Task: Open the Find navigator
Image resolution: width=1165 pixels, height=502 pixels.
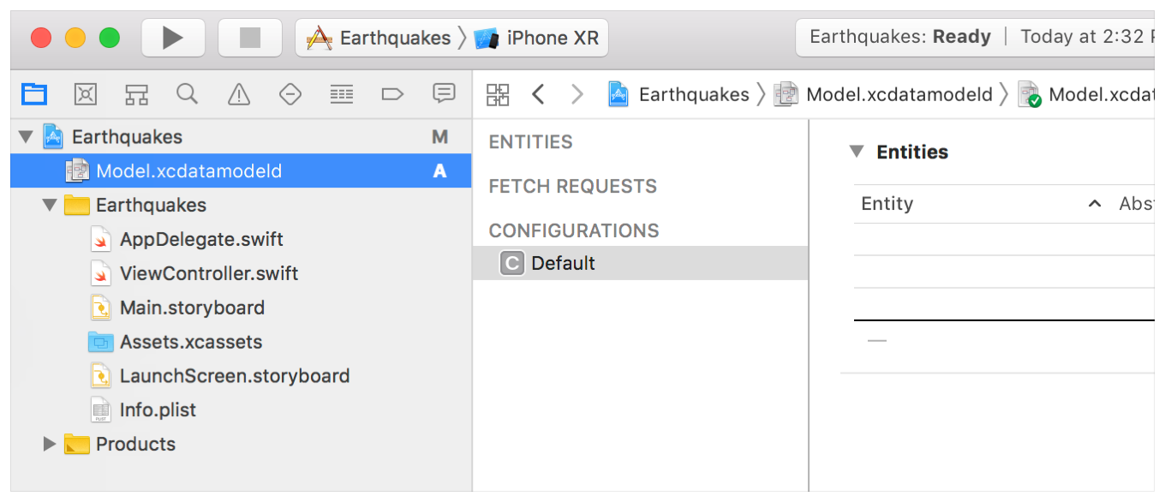Action: 188,94
